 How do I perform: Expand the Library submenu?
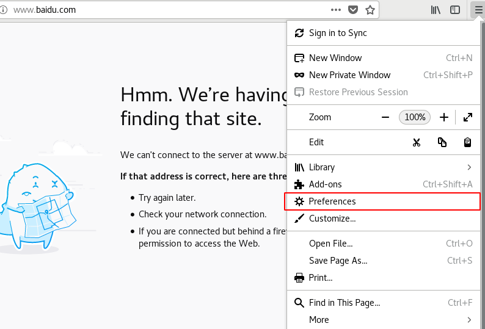[x=384, y=167]
